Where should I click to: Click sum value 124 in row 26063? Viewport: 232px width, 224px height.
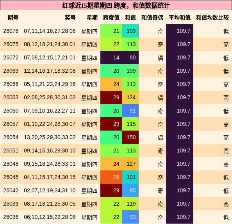click(x=130, y=97)
